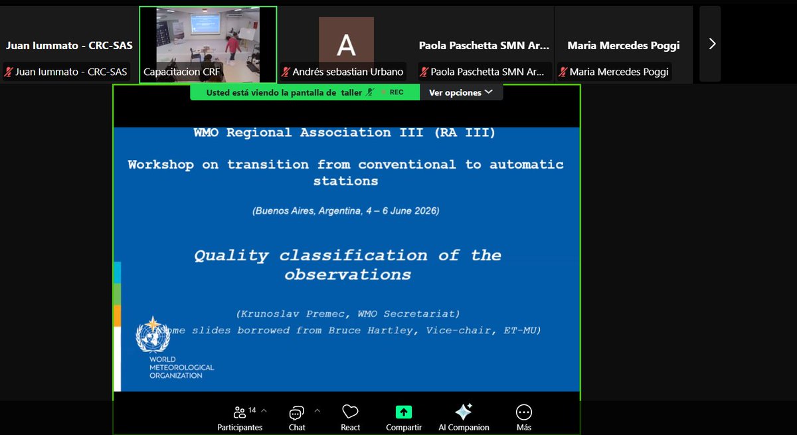Click muted mic icon for Maria Mercedes Poggi
Screen dimensions: 797x435
click(563, 72)
